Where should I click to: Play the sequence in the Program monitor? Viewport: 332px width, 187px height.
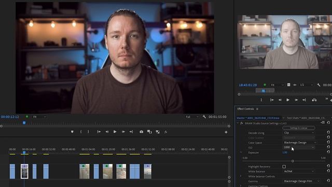tap(115, 132)
